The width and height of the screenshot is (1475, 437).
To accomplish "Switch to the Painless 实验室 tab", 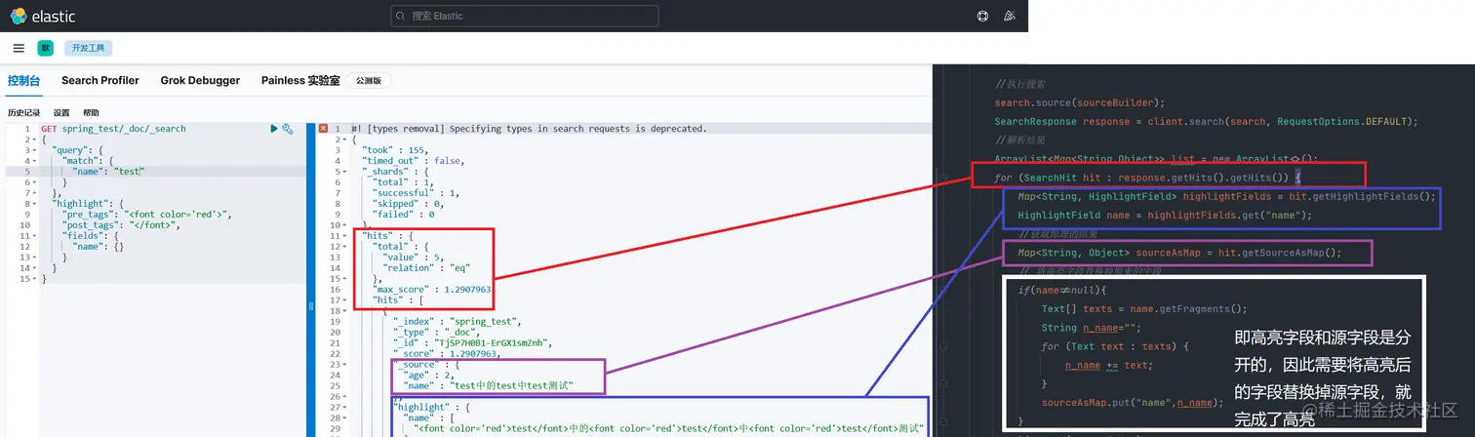I will tap(300, 81).
